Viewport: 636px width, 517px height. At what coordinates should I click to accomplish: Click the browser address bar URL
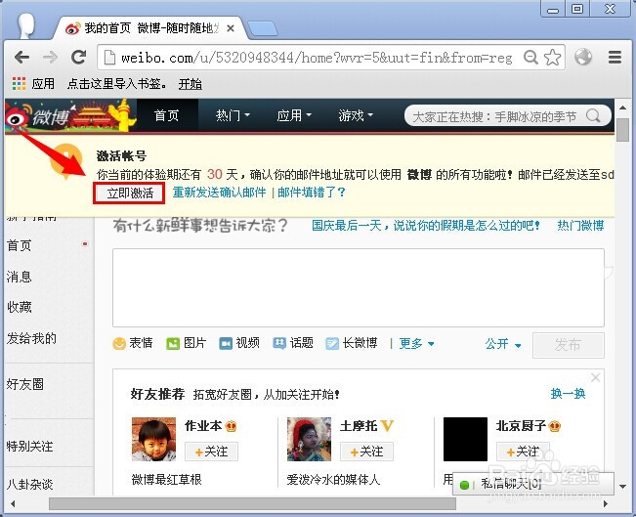pos(317,58)
